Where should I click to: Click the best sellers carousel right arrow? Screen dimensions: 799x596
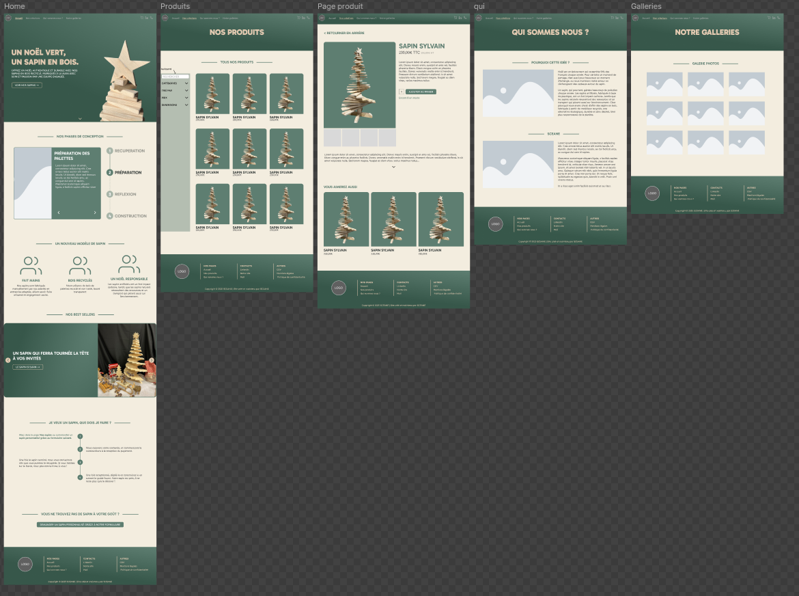[152, 360]
